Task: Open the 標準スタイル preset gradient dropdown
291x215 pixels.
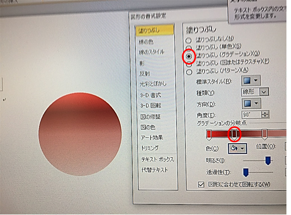Action: click(x=251, y=81)
